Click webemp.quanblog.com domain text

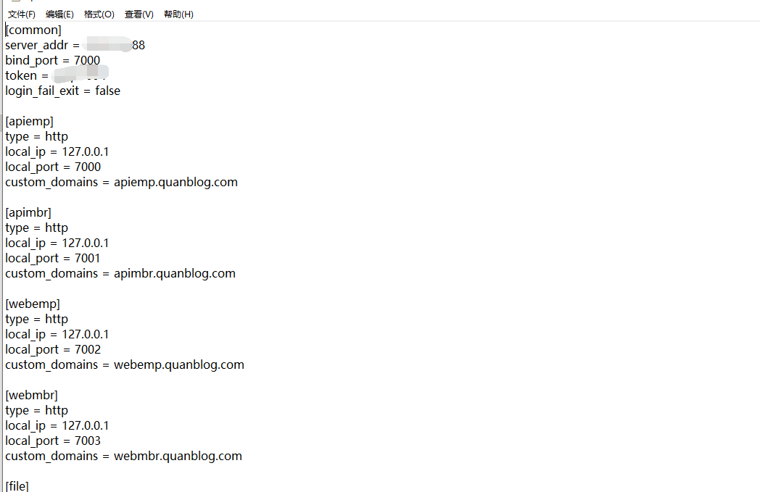click(179, 365)
